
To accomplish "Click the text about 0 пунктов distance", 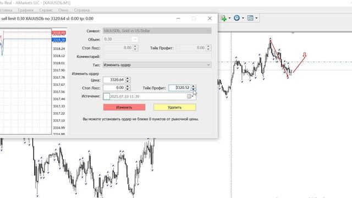I will 141,119.
